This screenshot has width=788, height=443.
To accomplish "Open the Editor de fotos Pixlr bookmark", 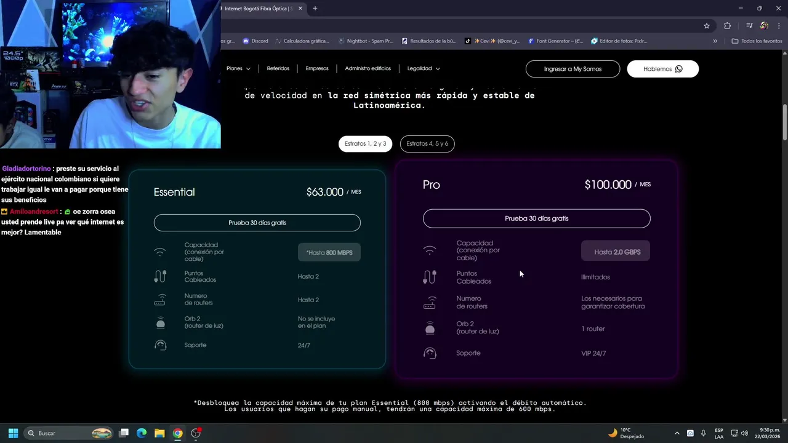I will pyautogui.click(x=619, y=41).
